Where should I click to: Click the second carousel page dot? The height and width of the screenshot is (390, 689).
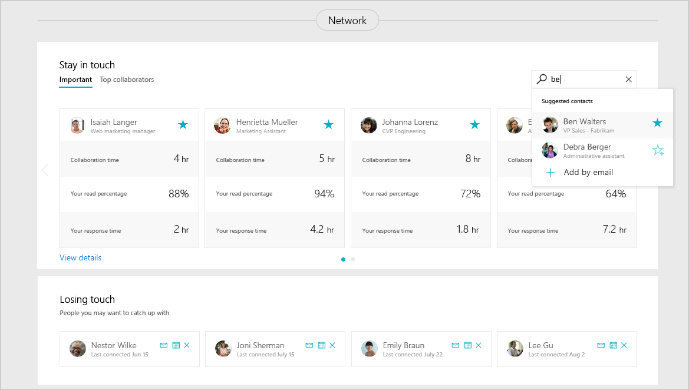point(352,259)
